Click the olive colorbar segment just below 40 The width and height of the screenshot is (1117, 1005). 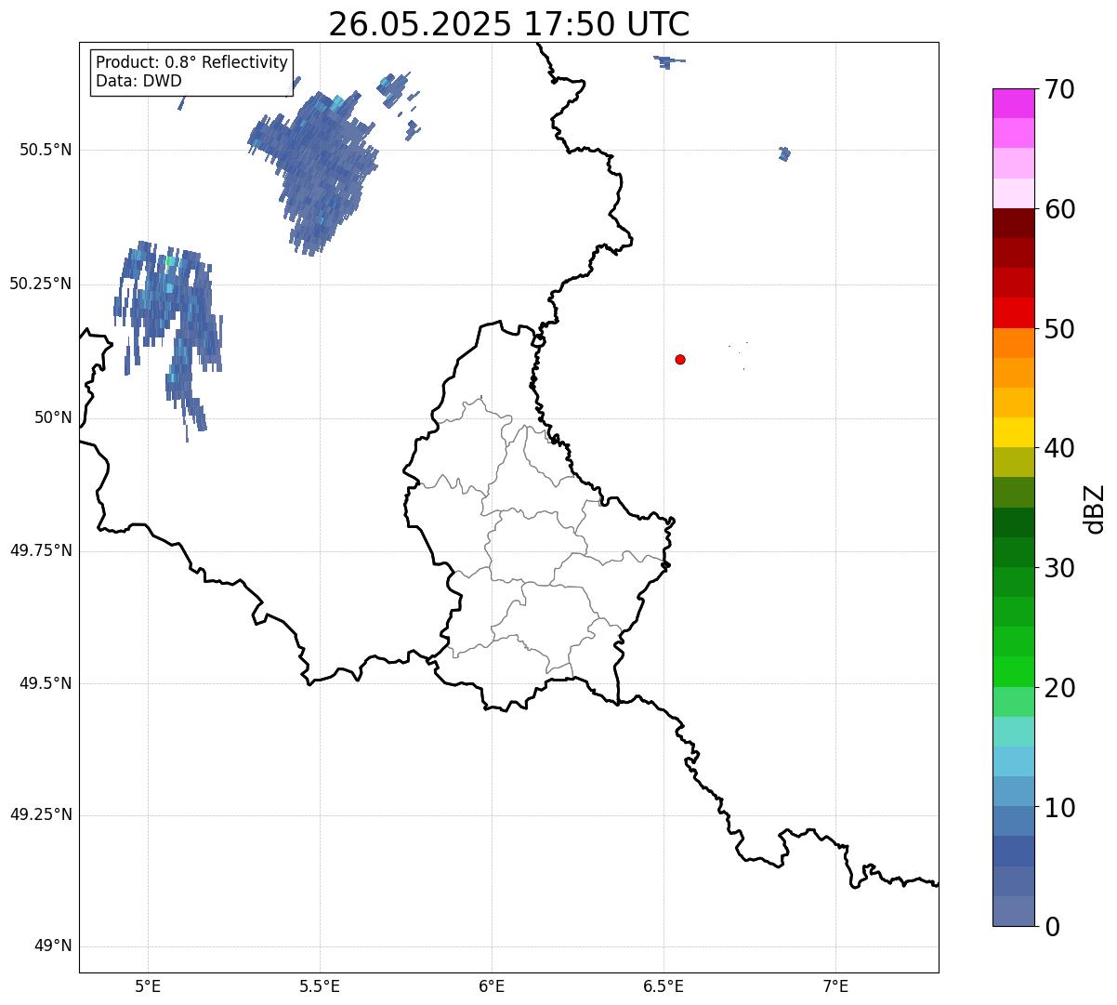1013,462
